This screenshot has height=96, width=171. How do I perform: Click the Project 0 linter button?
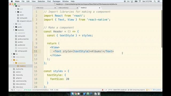pyautogui.click(x=19, y=90)
